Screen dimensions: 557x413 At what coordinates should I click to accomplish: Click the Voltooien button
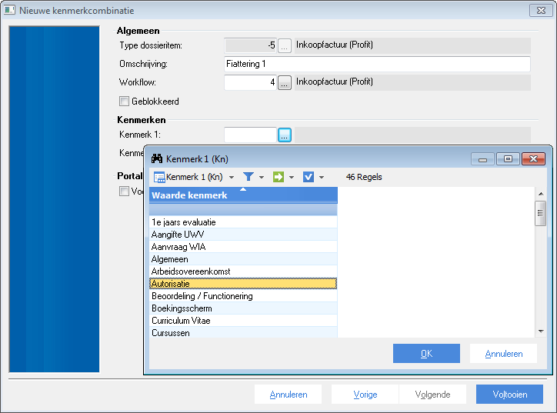click(509, 395)
